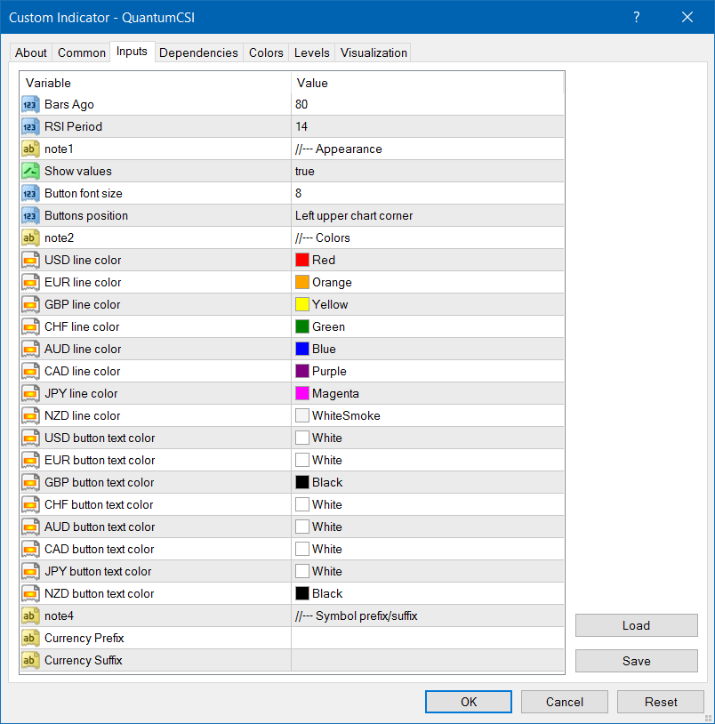Click the integer icon beside Bars Ago
The width and height of the screenshot is (715, 724).
(30, 104)
